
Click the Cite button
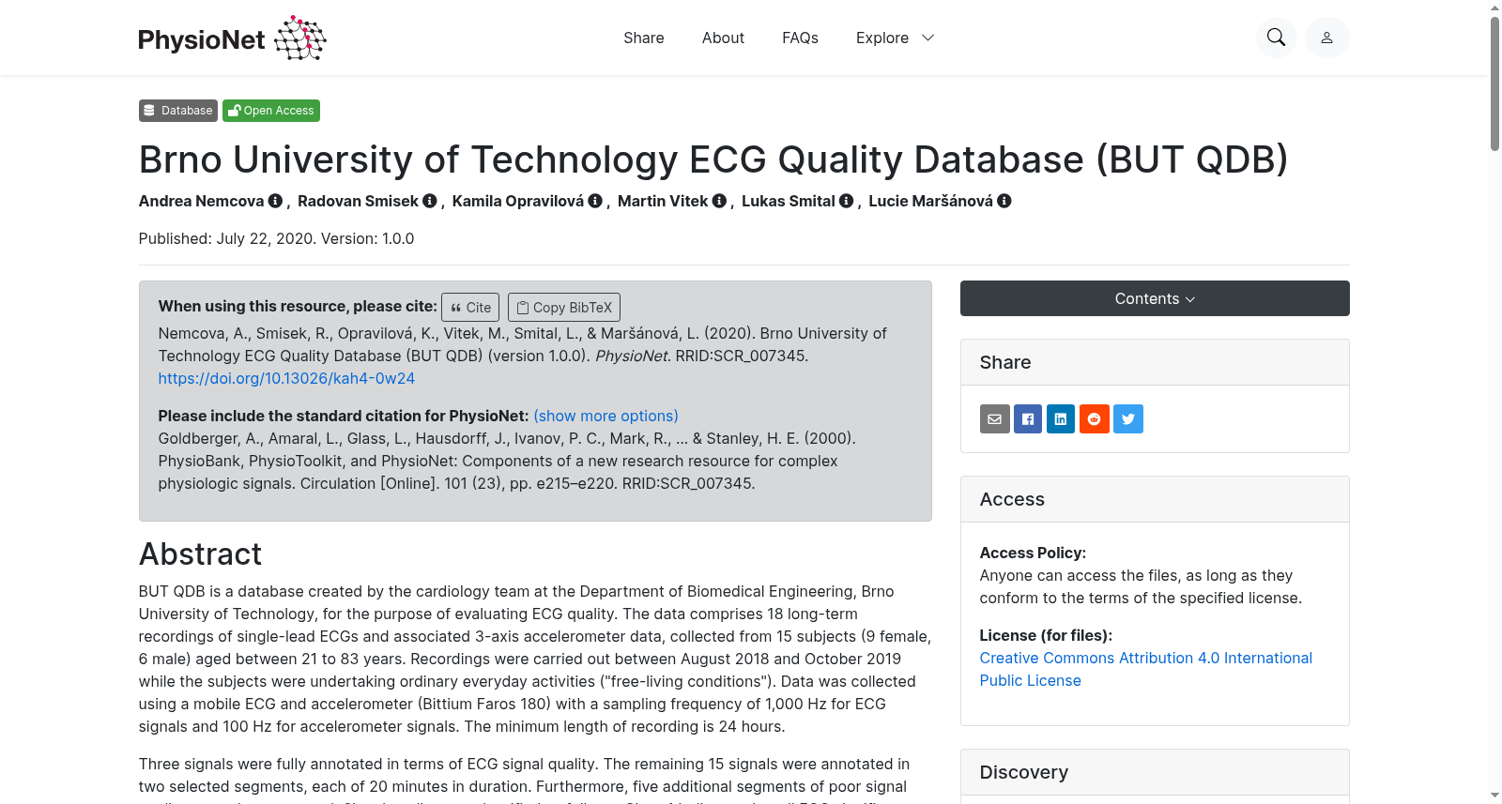470,308
